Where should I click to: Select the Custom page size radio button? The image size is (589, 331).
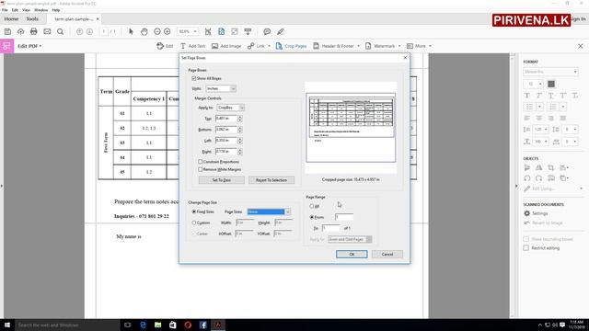tap(194, 223)
